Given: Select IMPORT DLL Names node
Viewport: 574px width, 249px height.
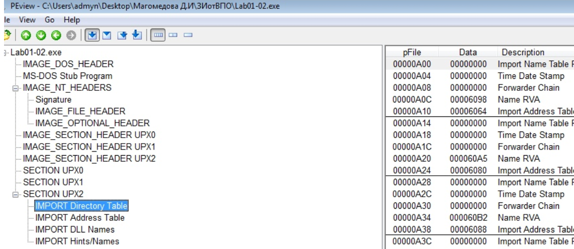Looking at the screenshot, I should 75,229.
